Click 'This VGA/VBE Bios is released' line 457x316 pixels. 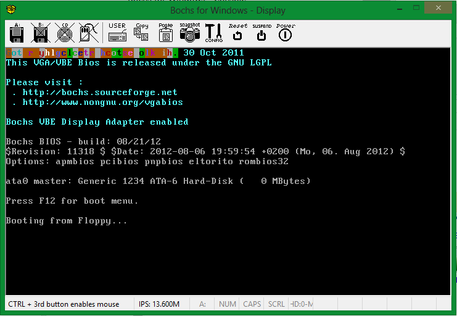pyautogui.click(x=139, y=63)
